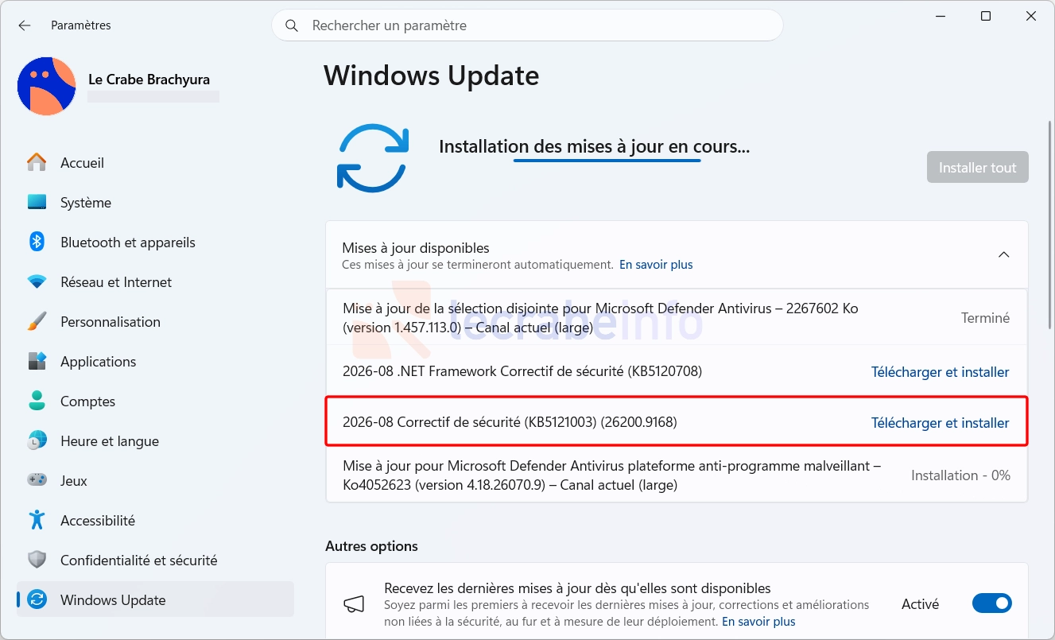
Task: Click the Système monitor icon
Action: coord(37,202)
